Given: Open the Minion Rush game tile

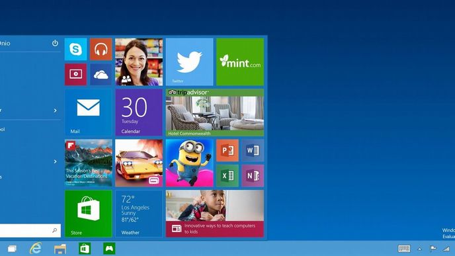Looking at the screenshot, I should coord(190,163).
